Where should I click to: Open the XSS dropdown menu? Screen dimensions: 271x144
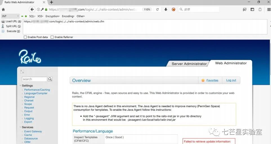pyautogui.click(x=40, y=16)
